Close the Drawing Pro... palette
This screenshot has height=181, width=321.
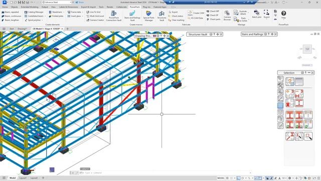click(x=168, y=36)
